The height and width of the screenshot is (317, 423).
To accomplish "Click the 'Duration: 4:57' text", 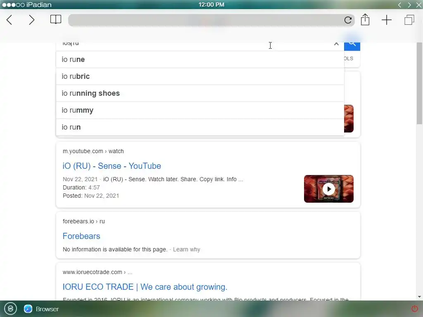I will tap(81, 187).
